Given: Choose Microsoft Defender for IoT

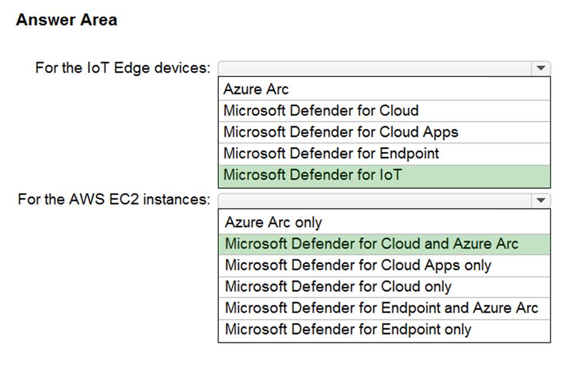Looking at the screenshot, I should pos(313,174).
